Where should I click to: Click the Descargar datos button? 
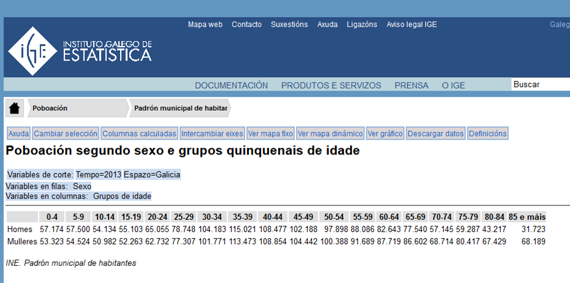(x=436, y=134)
